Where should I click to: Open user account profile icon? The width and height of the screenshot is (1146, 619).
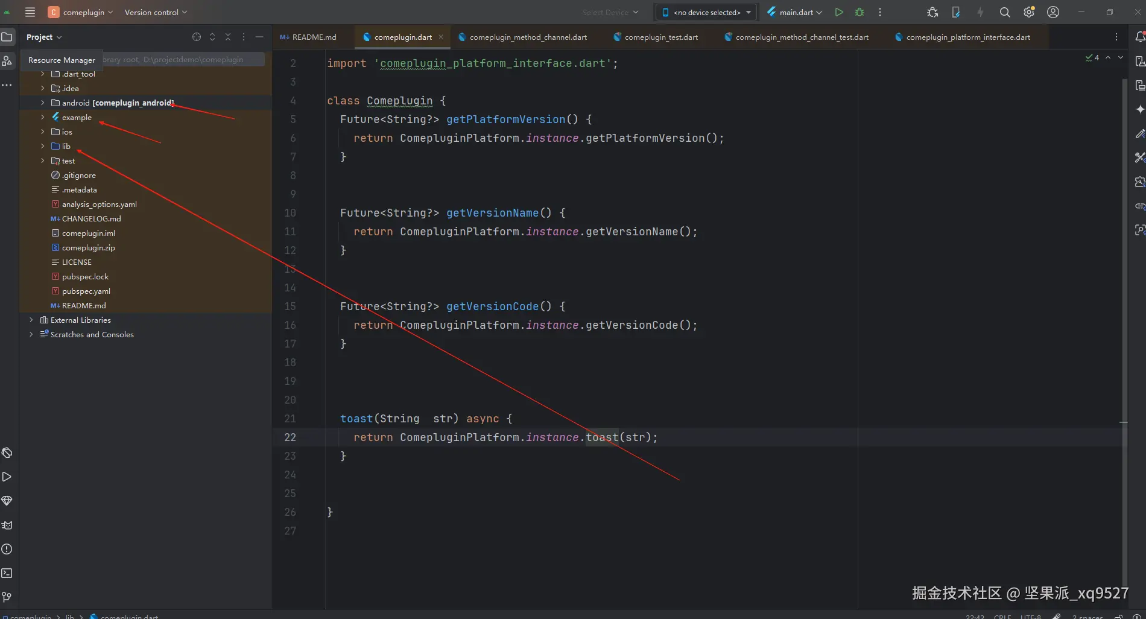[1053, 12]
